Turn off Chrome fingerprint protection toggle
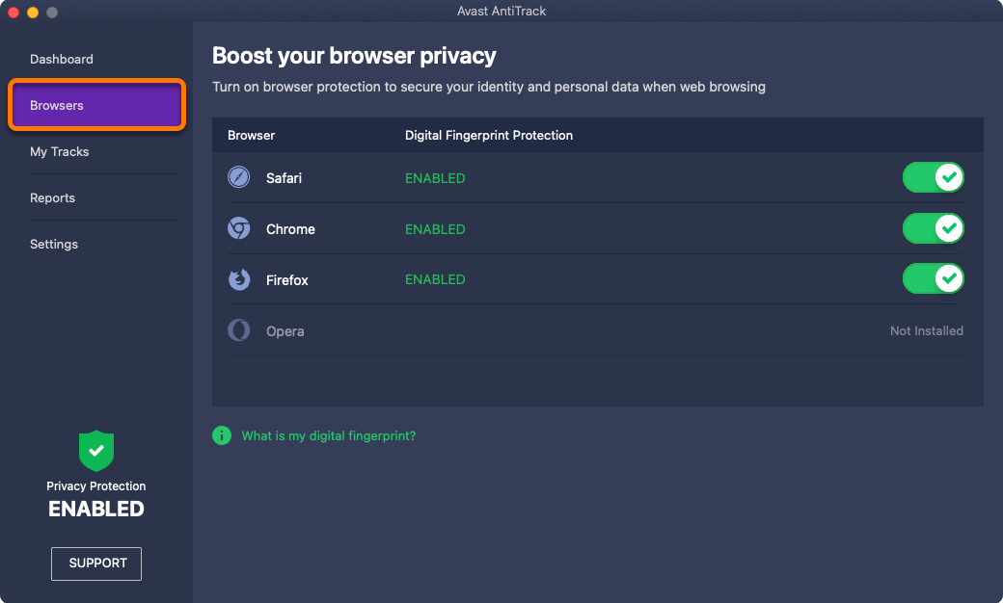This screenshot has width=1003, height=603. click(934, 228)
